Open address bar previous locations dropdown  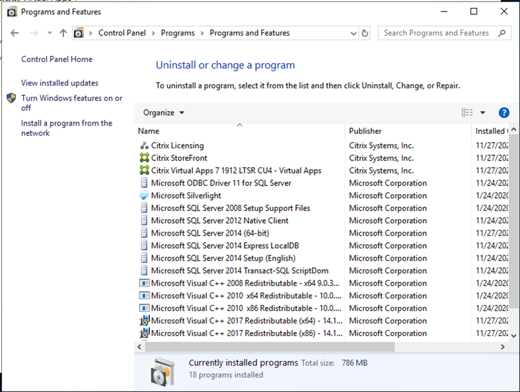click(352, 33)
